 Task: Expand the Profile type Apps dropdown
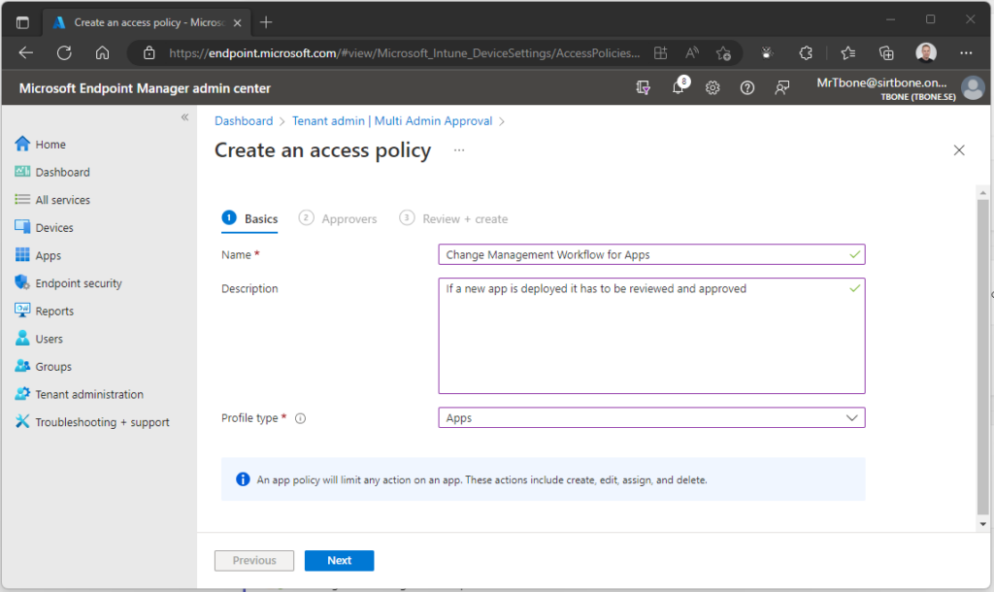651,417
